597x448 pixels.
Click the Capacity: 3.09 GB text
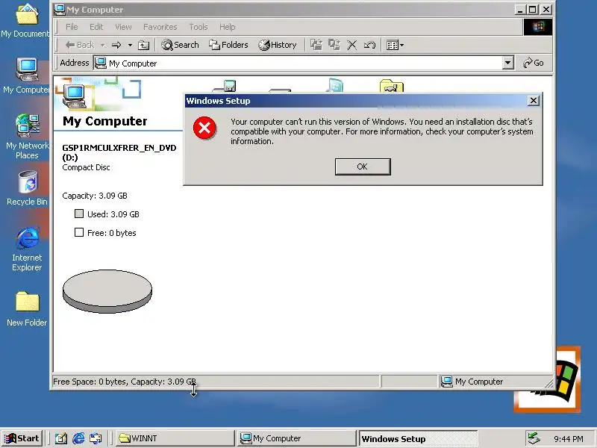[95, 196]
